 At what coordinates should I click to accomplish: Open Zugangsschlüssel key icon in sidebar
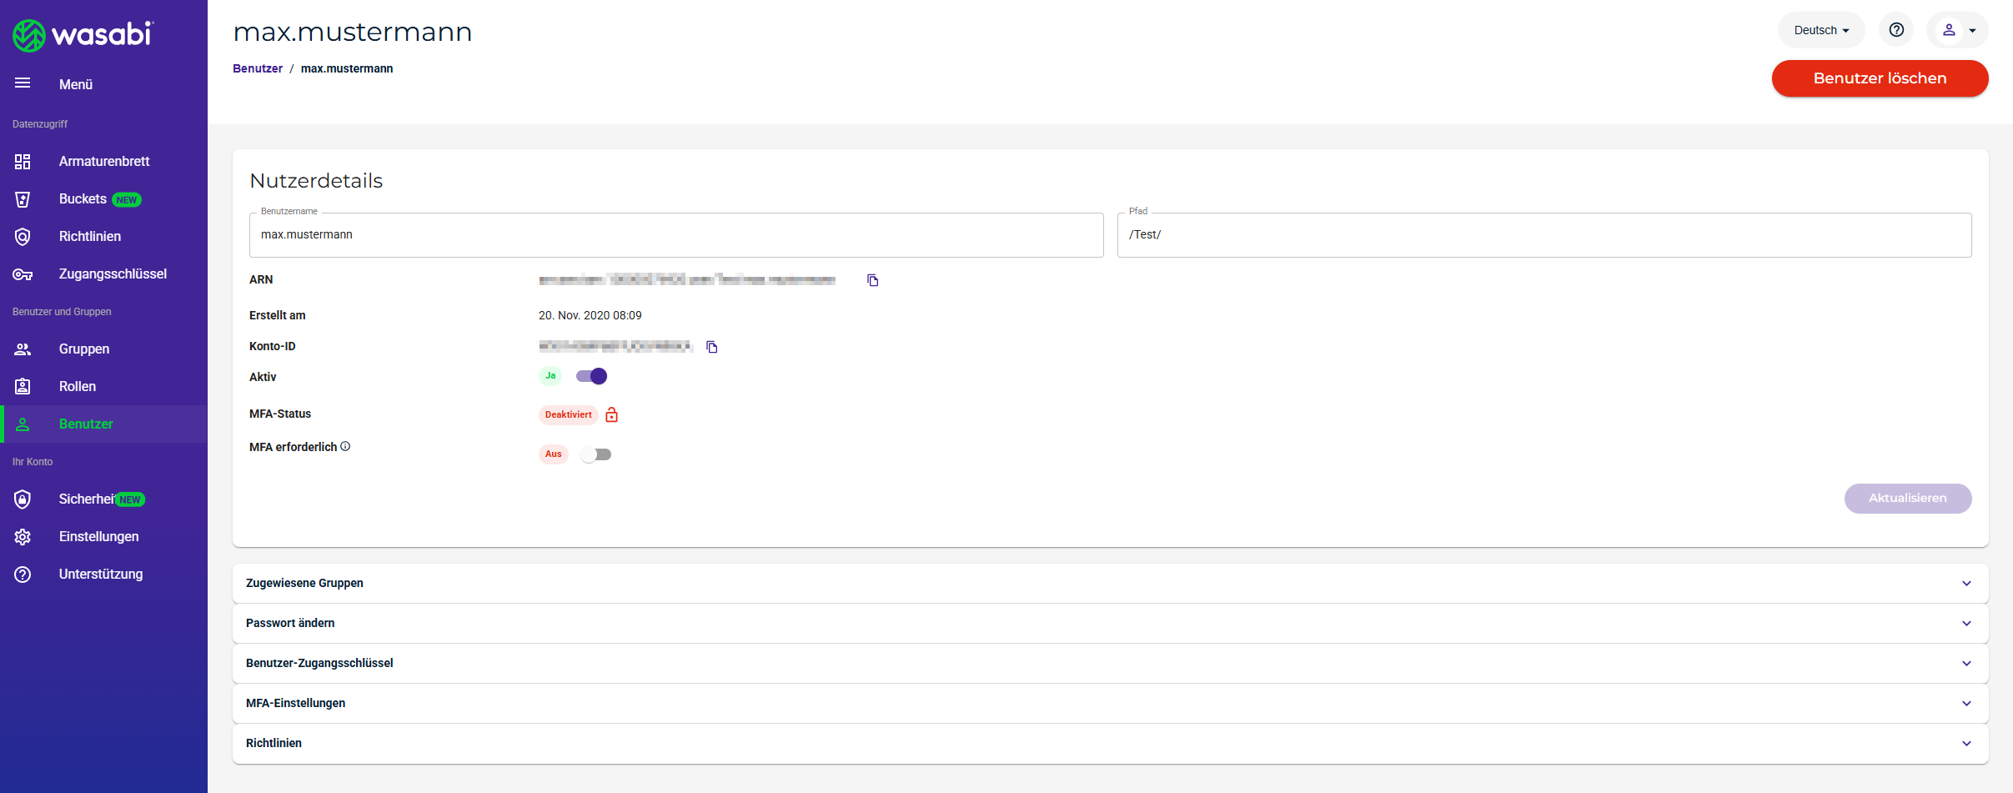[x=23, y=274]
